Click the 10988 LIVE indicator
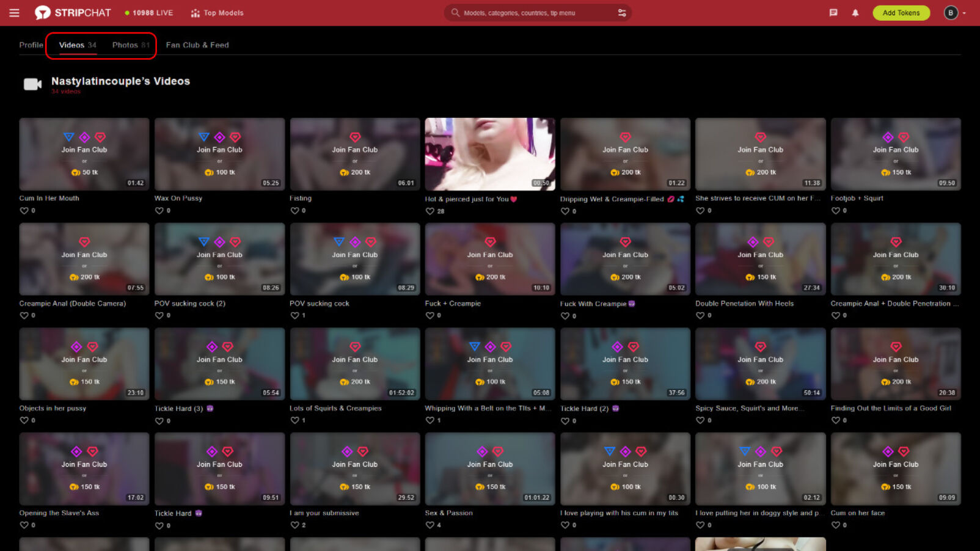The width and height of the screenshot is (980, 551). (x=148, y=12)
